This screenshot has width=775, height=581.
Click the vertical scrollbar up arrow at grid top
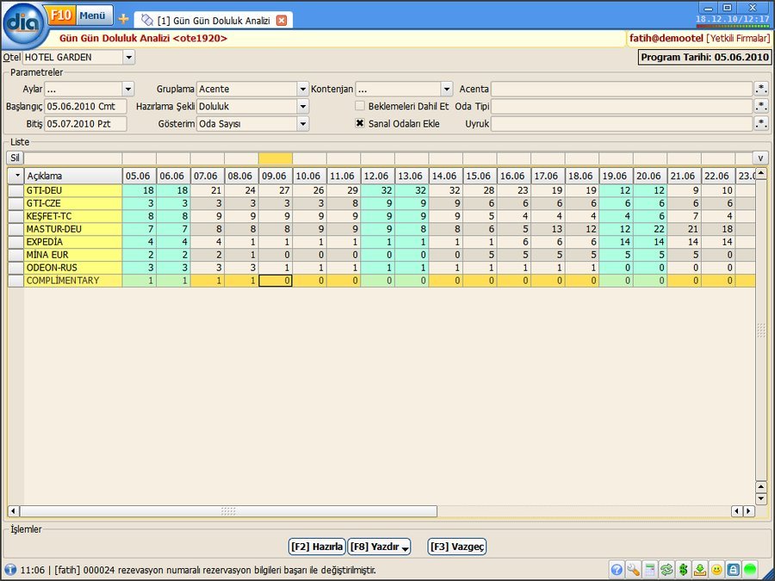761,173
